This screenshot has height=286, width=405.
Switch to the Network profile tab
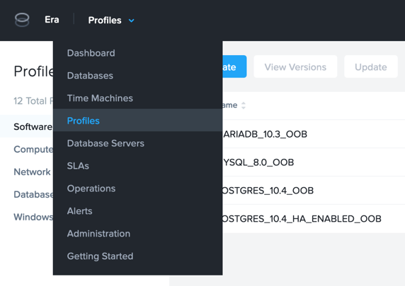click(x=32, y=172)
